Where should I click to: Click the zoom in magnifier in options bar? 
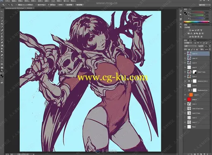[x=9, y=5]
